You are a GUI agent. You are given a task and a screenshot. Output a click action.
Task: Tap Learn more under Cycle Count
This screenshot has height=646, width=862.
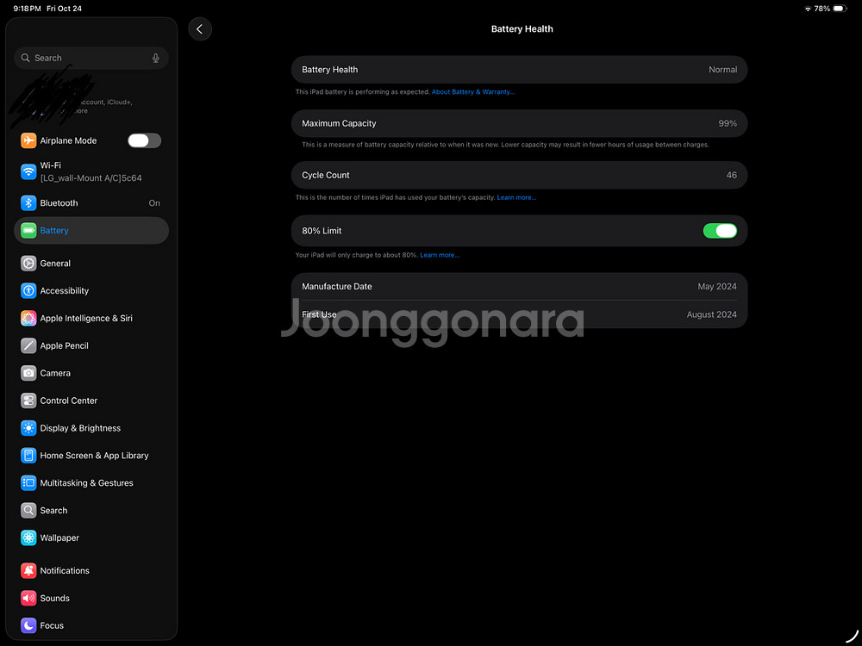[x=516, y=198]
